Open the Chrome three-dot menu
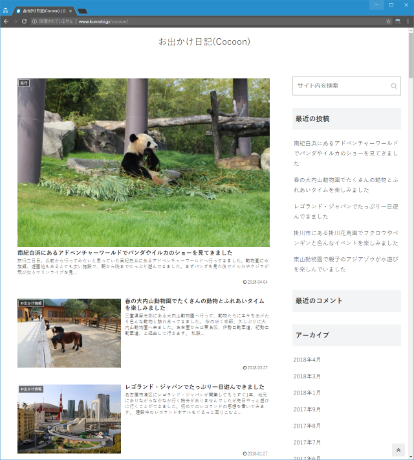 (x=408, y=21)
